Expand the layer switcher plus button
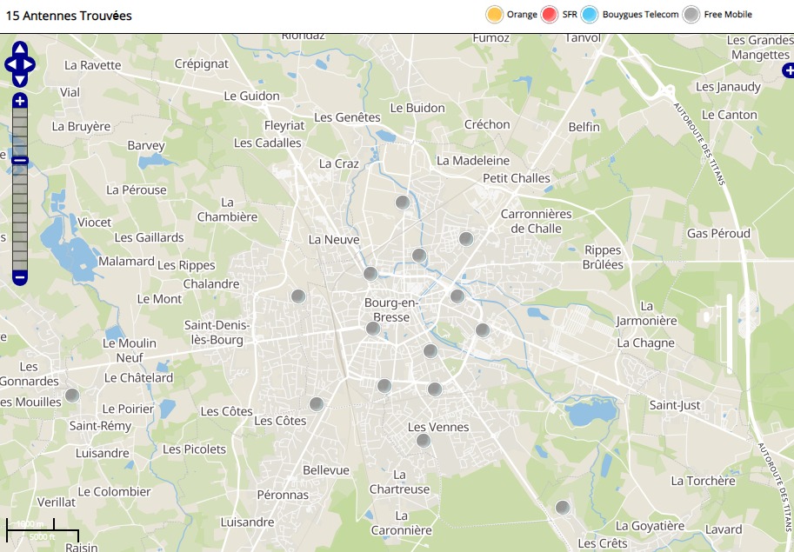Screen dimensions: 794x552 (787, 70)
